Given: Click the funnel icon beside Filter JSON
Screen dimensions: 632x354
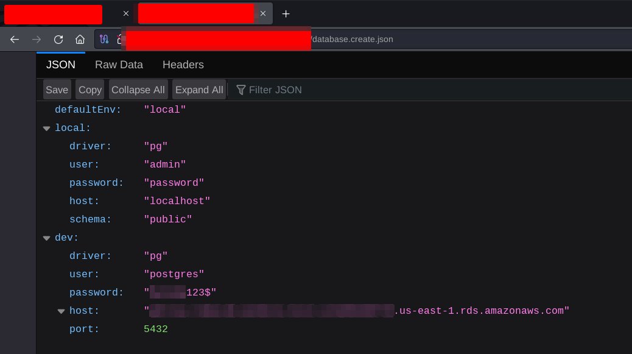Looking at the screenshot, I should (242, 90).
